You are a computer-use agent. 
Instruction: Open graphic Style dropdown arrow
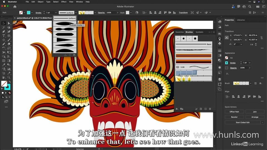point(131,12)
